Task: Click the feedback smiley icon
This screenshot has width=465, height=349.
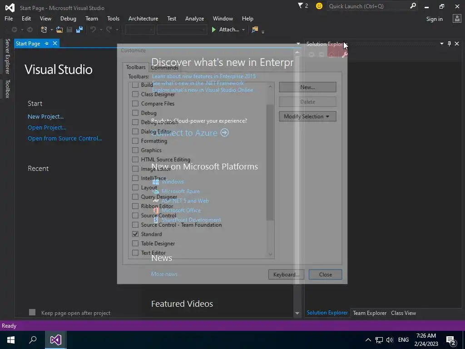Action: pyautogui.click(x=319, y=6)
